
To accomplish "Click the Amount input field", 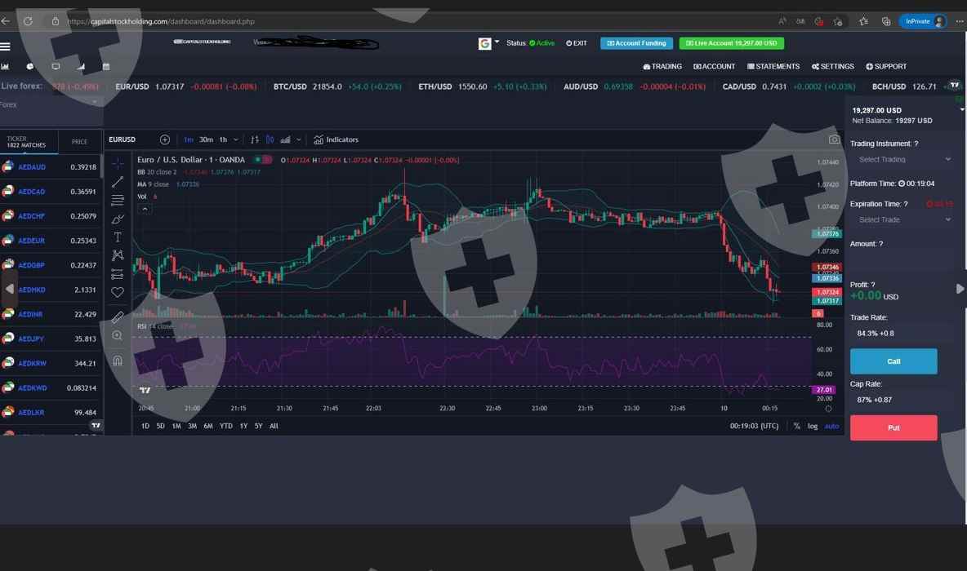I will click(x=902, y=260).
